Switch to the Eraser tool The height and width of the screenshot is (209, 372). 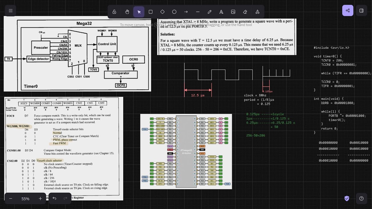click(x=245, y=12)
